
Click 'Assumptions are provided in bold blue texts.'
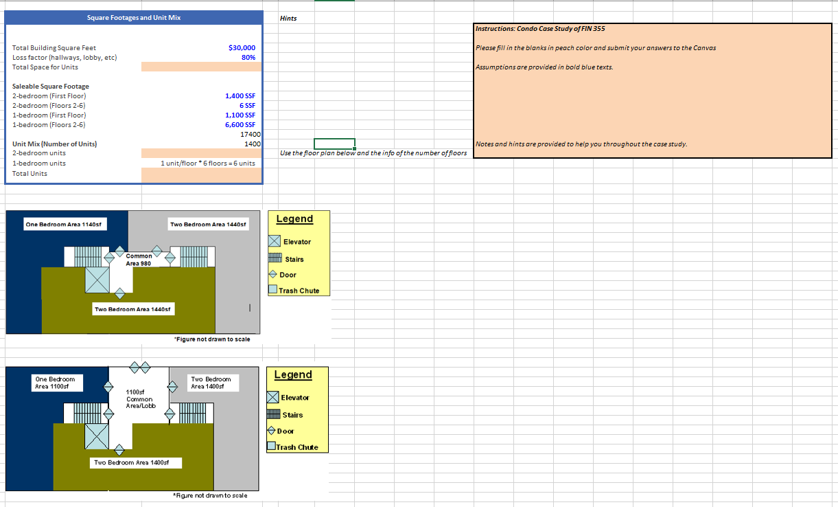pyautogui.click(x=544, y=67)
